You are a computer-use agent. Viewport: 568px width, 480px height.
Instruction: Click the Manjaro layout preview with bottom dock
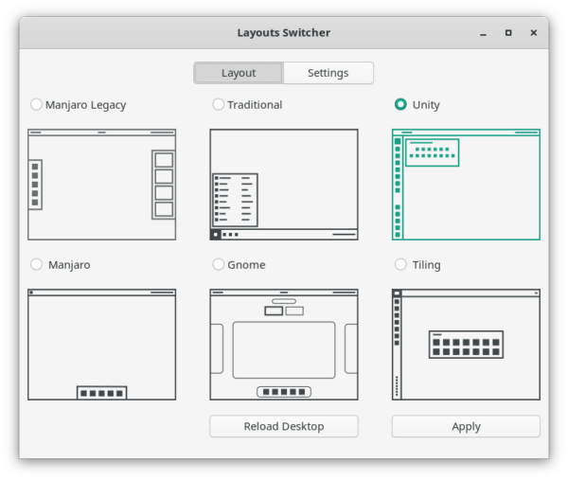pos(102,345)
